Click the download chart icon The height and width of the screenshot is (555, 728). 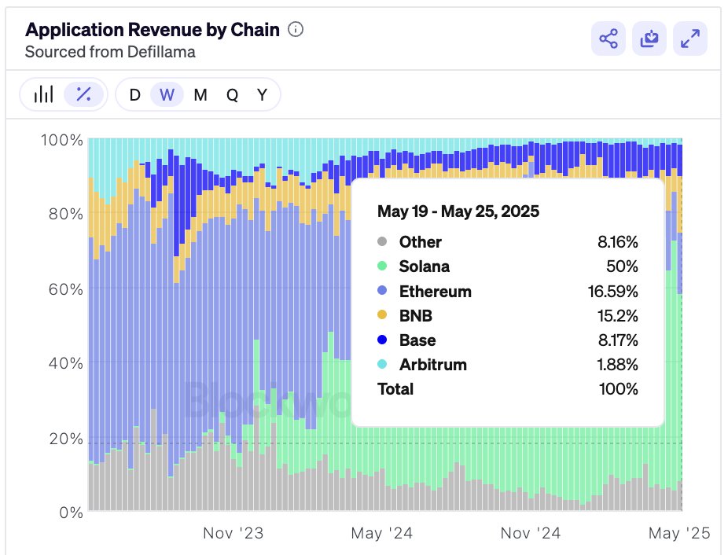coord(649,38)
